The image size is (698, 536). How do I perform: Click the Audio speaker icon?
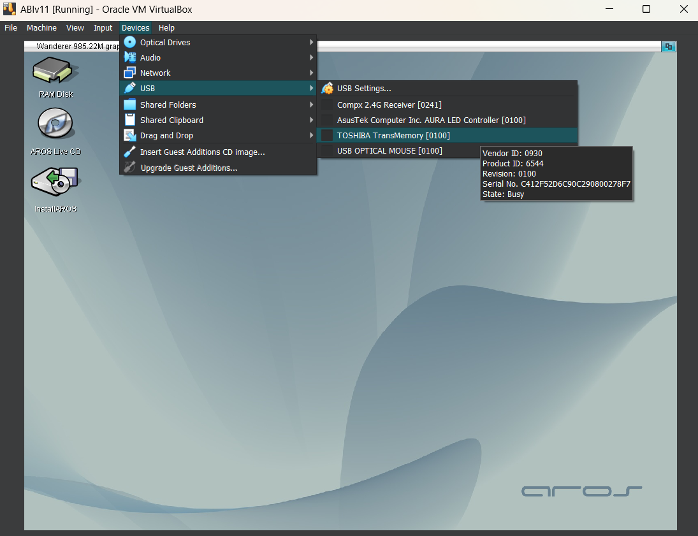[x=129, y=57]
